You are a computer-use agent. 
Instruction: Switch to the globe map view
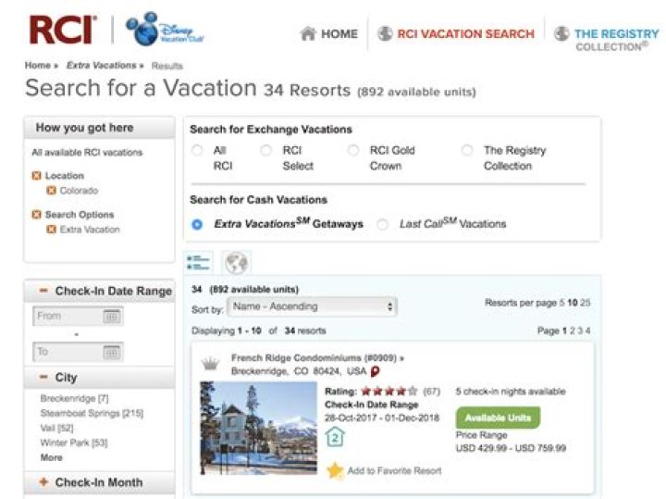(236, 263)
